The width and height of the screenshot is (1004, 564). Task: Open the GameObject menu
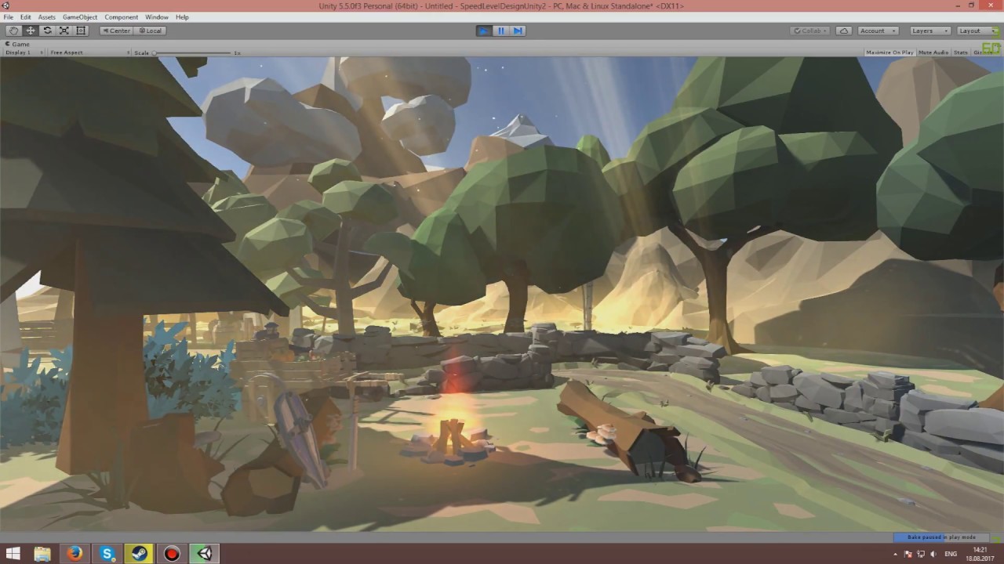coord(80,17)
